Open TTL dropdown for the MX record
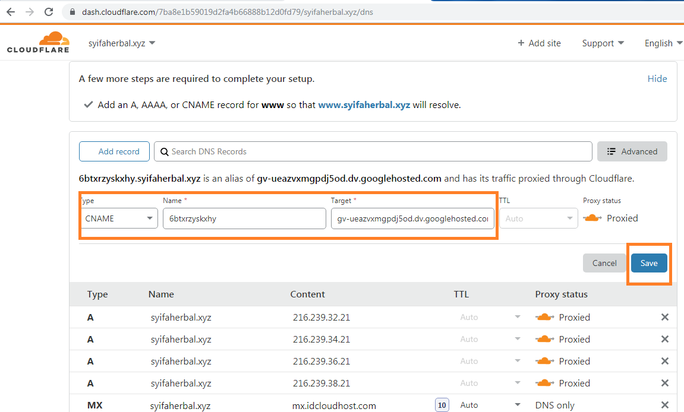The image size is (684, 412). pyautogui.click(x=490, y=405)
